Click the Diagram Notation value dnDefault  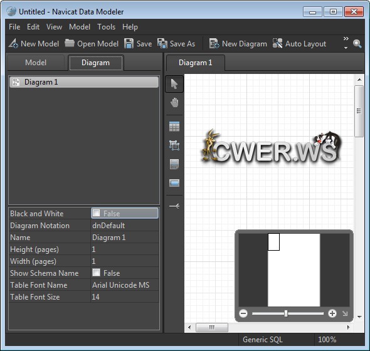(125, 226)
